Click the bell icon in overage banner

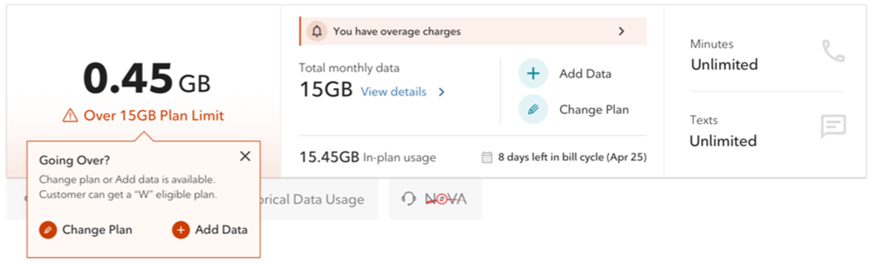[317, 31]
